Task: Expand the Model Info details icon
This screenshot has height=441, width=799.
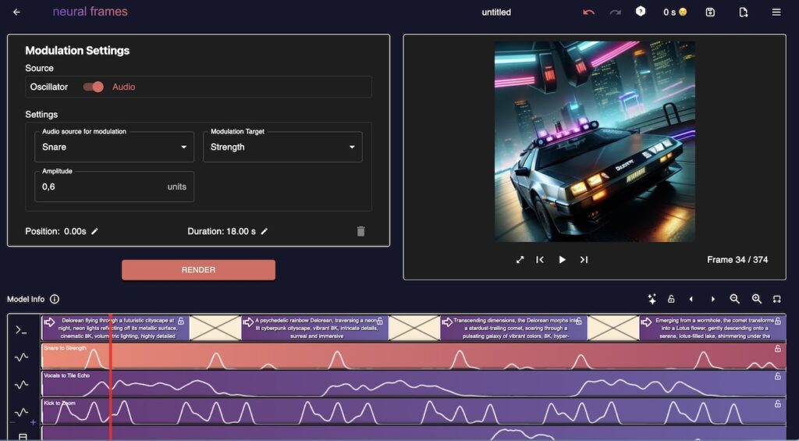Action: [x=55, y=299]
